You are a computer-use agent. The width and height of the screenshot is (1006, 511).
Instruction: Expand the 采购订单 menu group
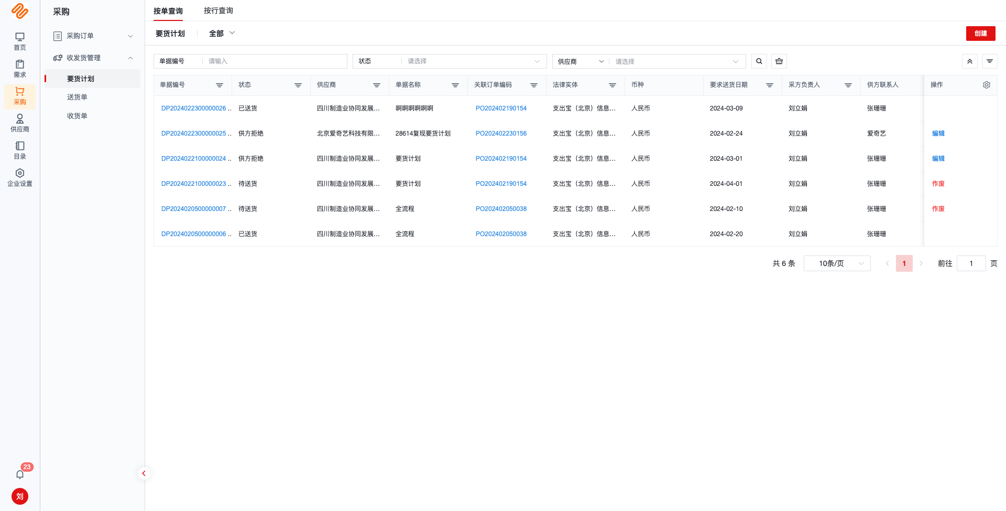click(x=93, y=36)
